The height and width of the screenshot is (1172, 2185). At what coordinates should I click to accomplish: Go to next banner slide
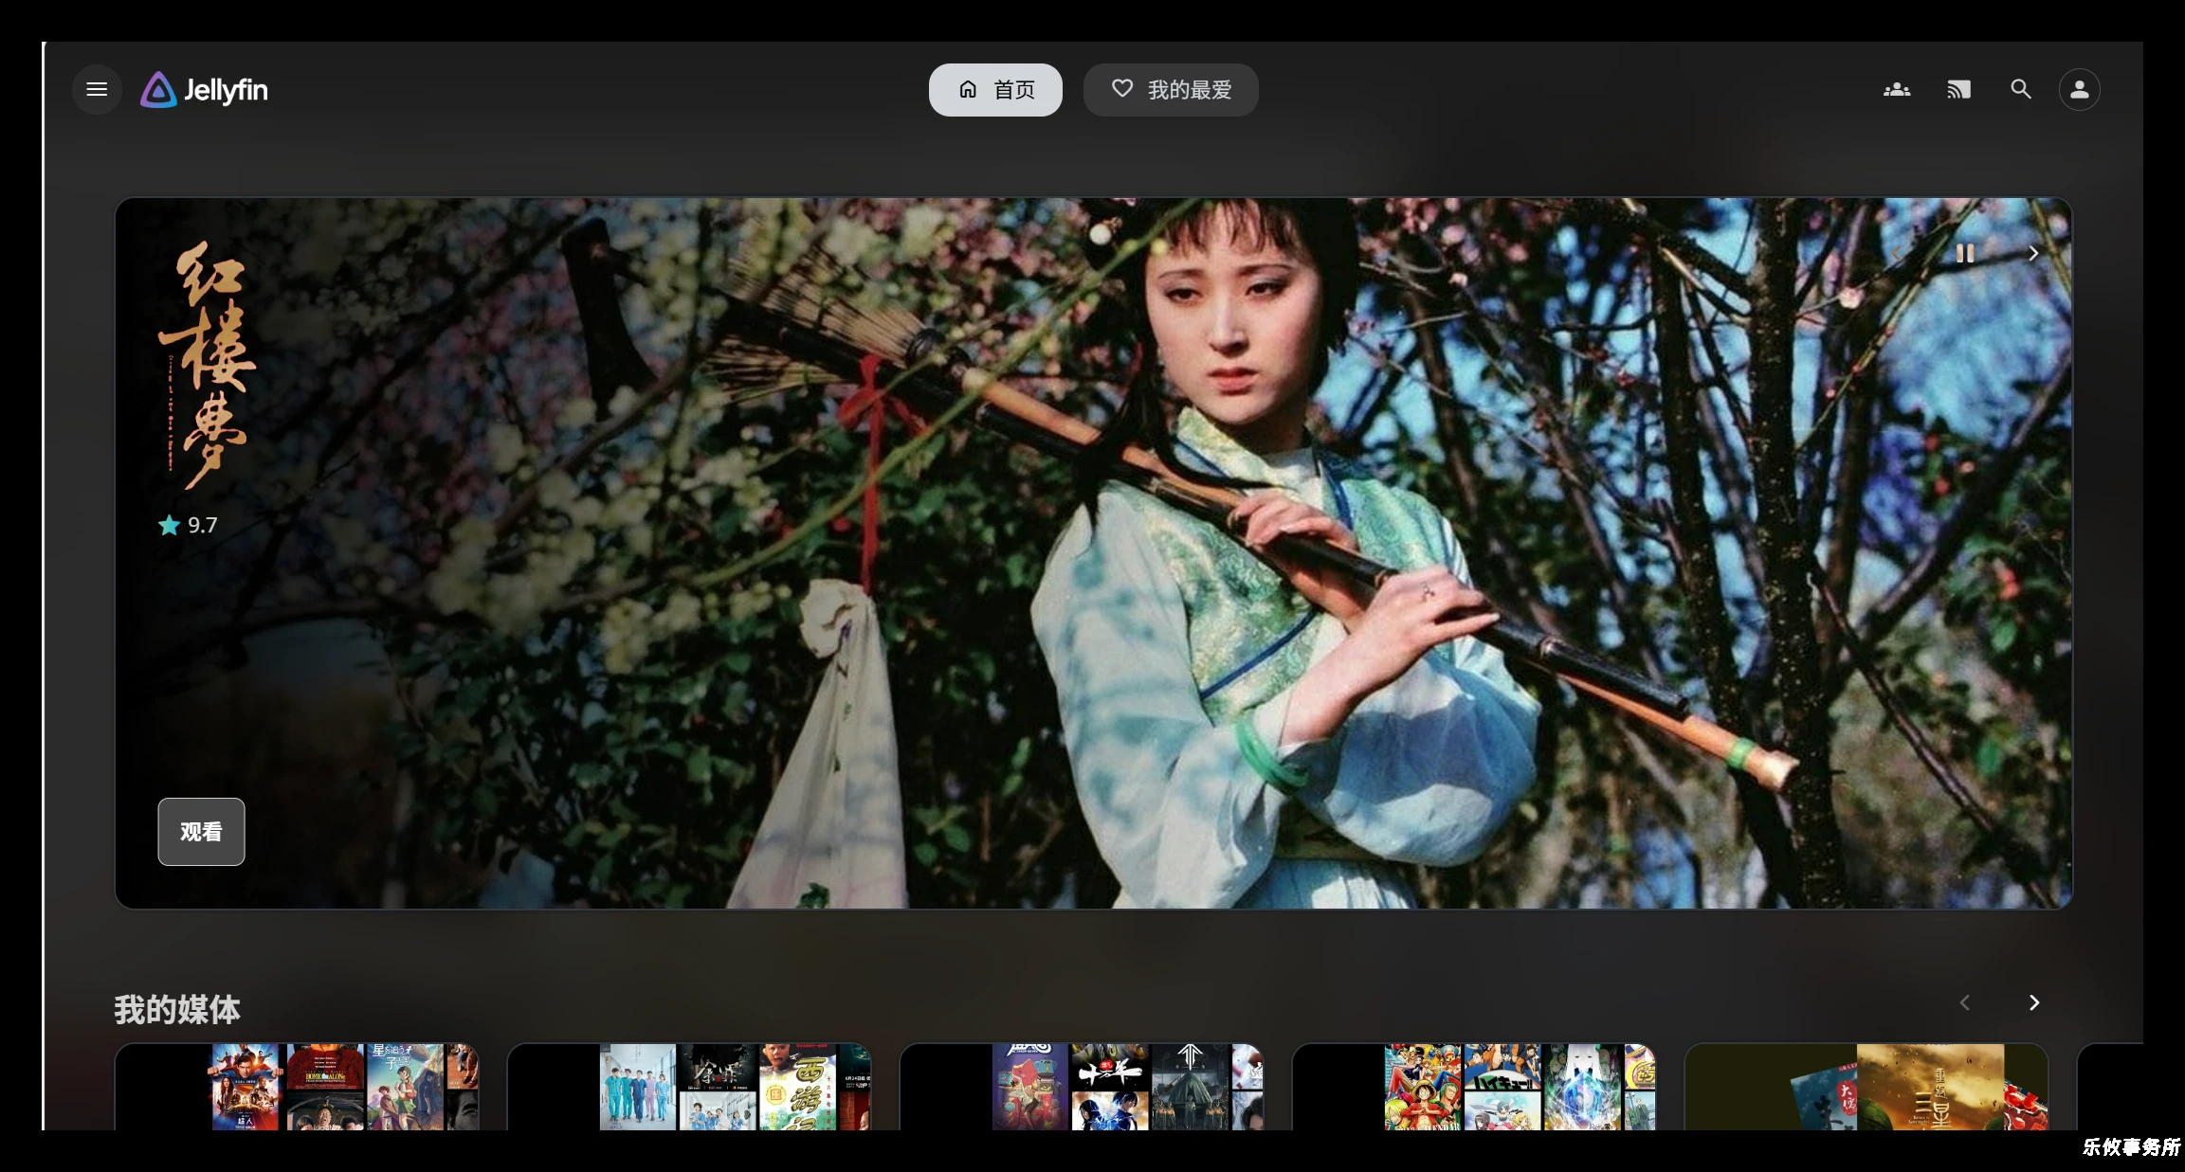click(x=2033, y=253)
